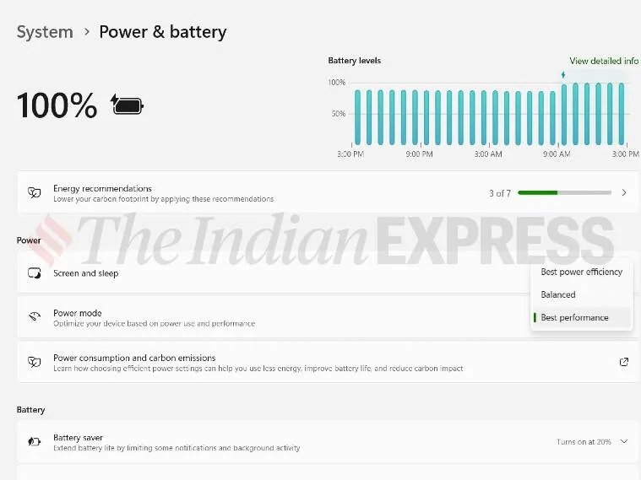Open Energy recommendations via the right chevron
Screen dimensions: 641x480
(624, 193)
